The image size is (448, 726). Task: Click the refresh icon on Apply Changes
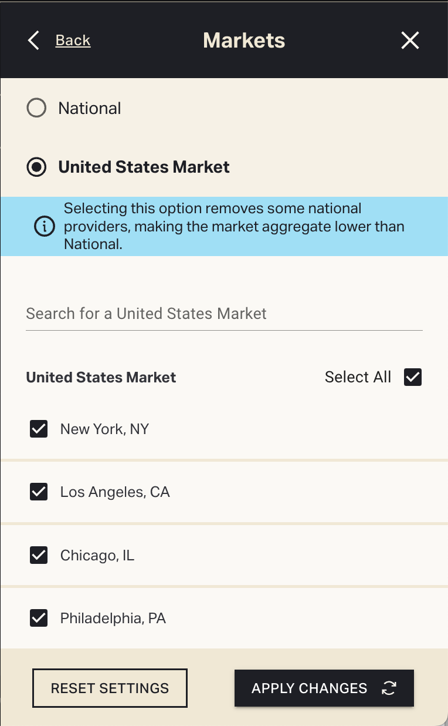[x=389, y=688]
